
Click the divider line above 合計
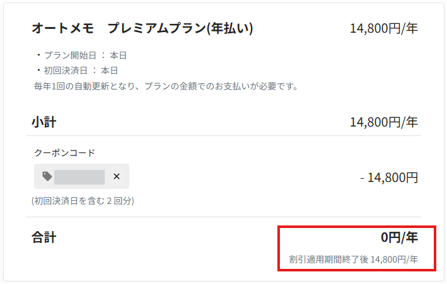point(224,217)
